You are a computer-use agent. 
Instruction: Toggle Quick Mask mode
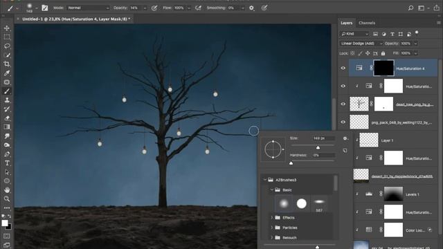pyautogui.click(x=7, y=236)
